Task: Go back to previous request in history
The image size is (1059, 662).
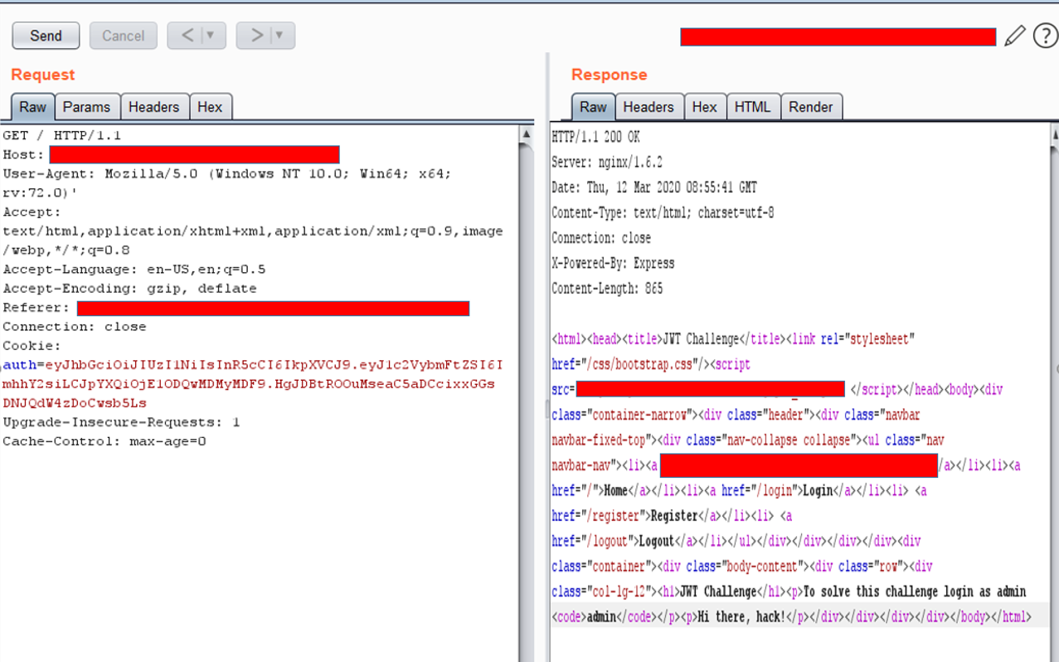Action: 187,36
